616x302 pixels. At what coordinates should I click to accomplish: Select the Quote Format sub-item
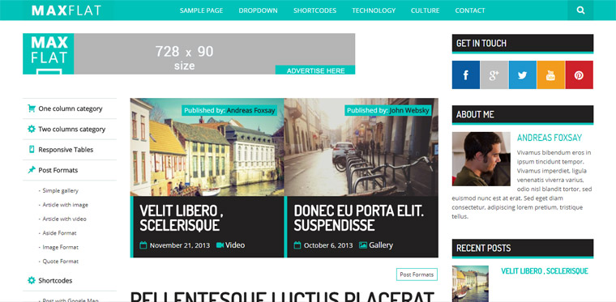coord(61,262)
